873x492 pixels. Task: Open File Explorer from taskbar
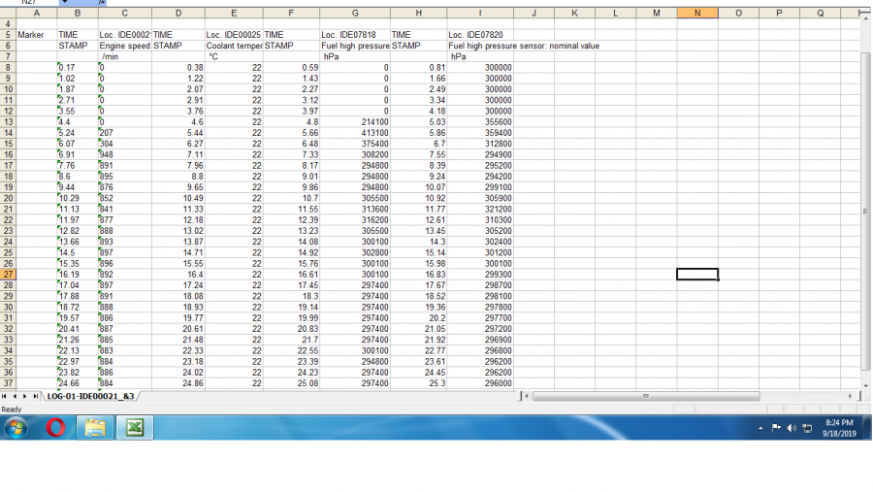click(94, 428)
